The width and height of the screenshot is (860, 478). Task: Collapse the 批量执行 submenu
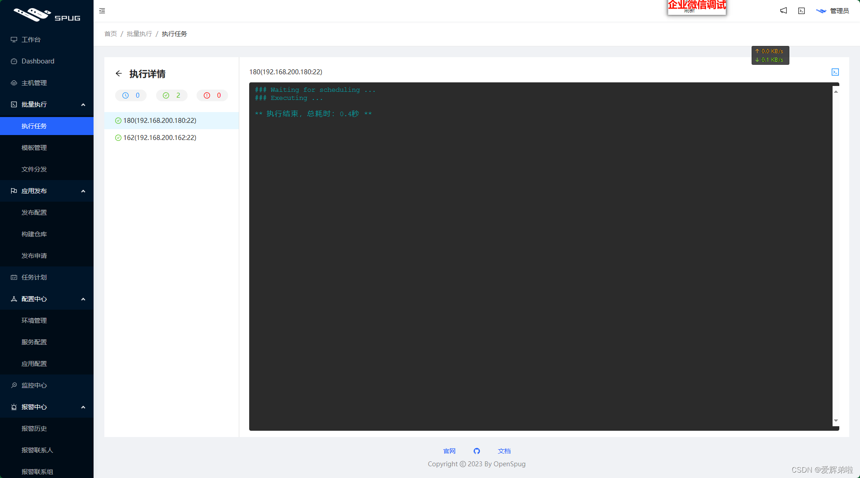pyautogui.click(x=83, y=104)
